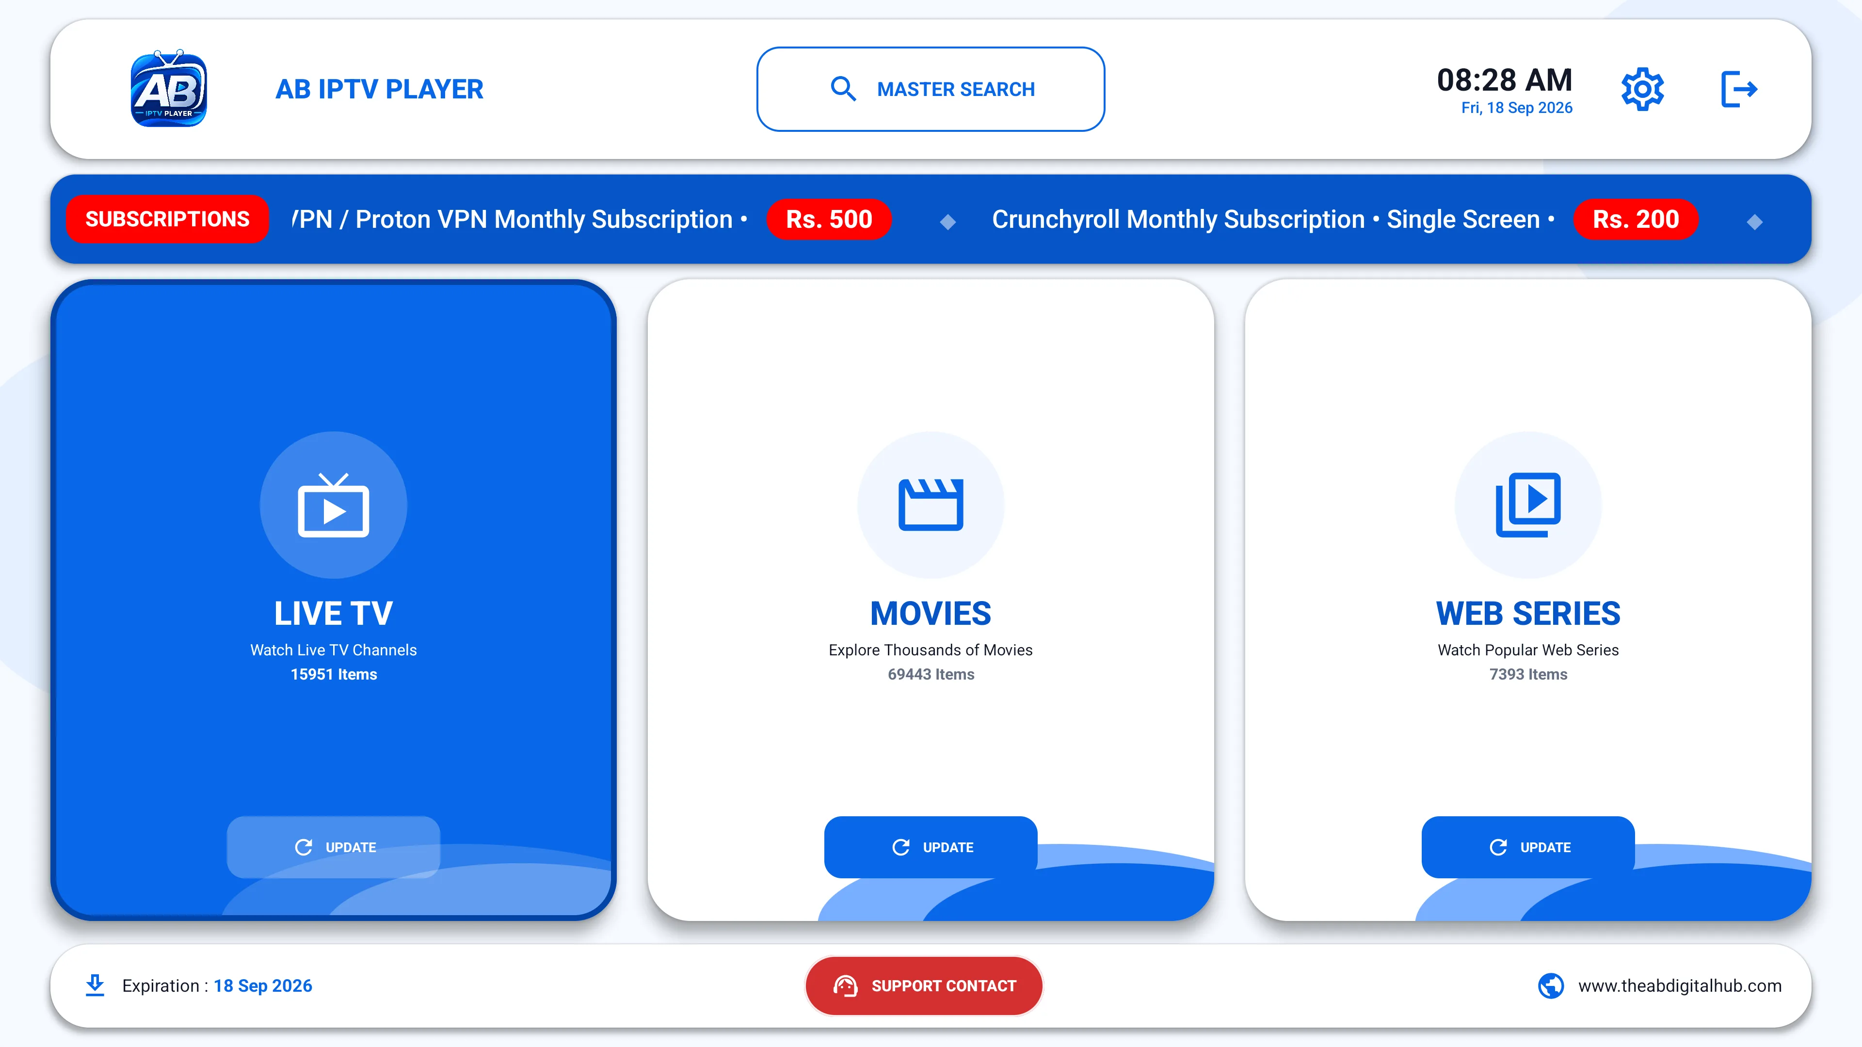Click 'Explore Thousands of Movies' subtitle
The width and height of the screenshot is (1862, 1047).
click(x=931, y=650)
